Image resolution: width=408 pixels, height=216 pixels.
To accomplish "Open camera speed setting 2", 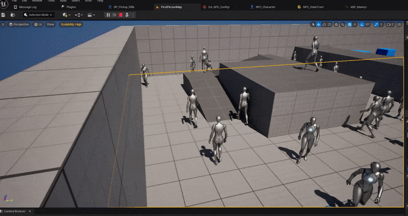I will click(x=390, y=24).
